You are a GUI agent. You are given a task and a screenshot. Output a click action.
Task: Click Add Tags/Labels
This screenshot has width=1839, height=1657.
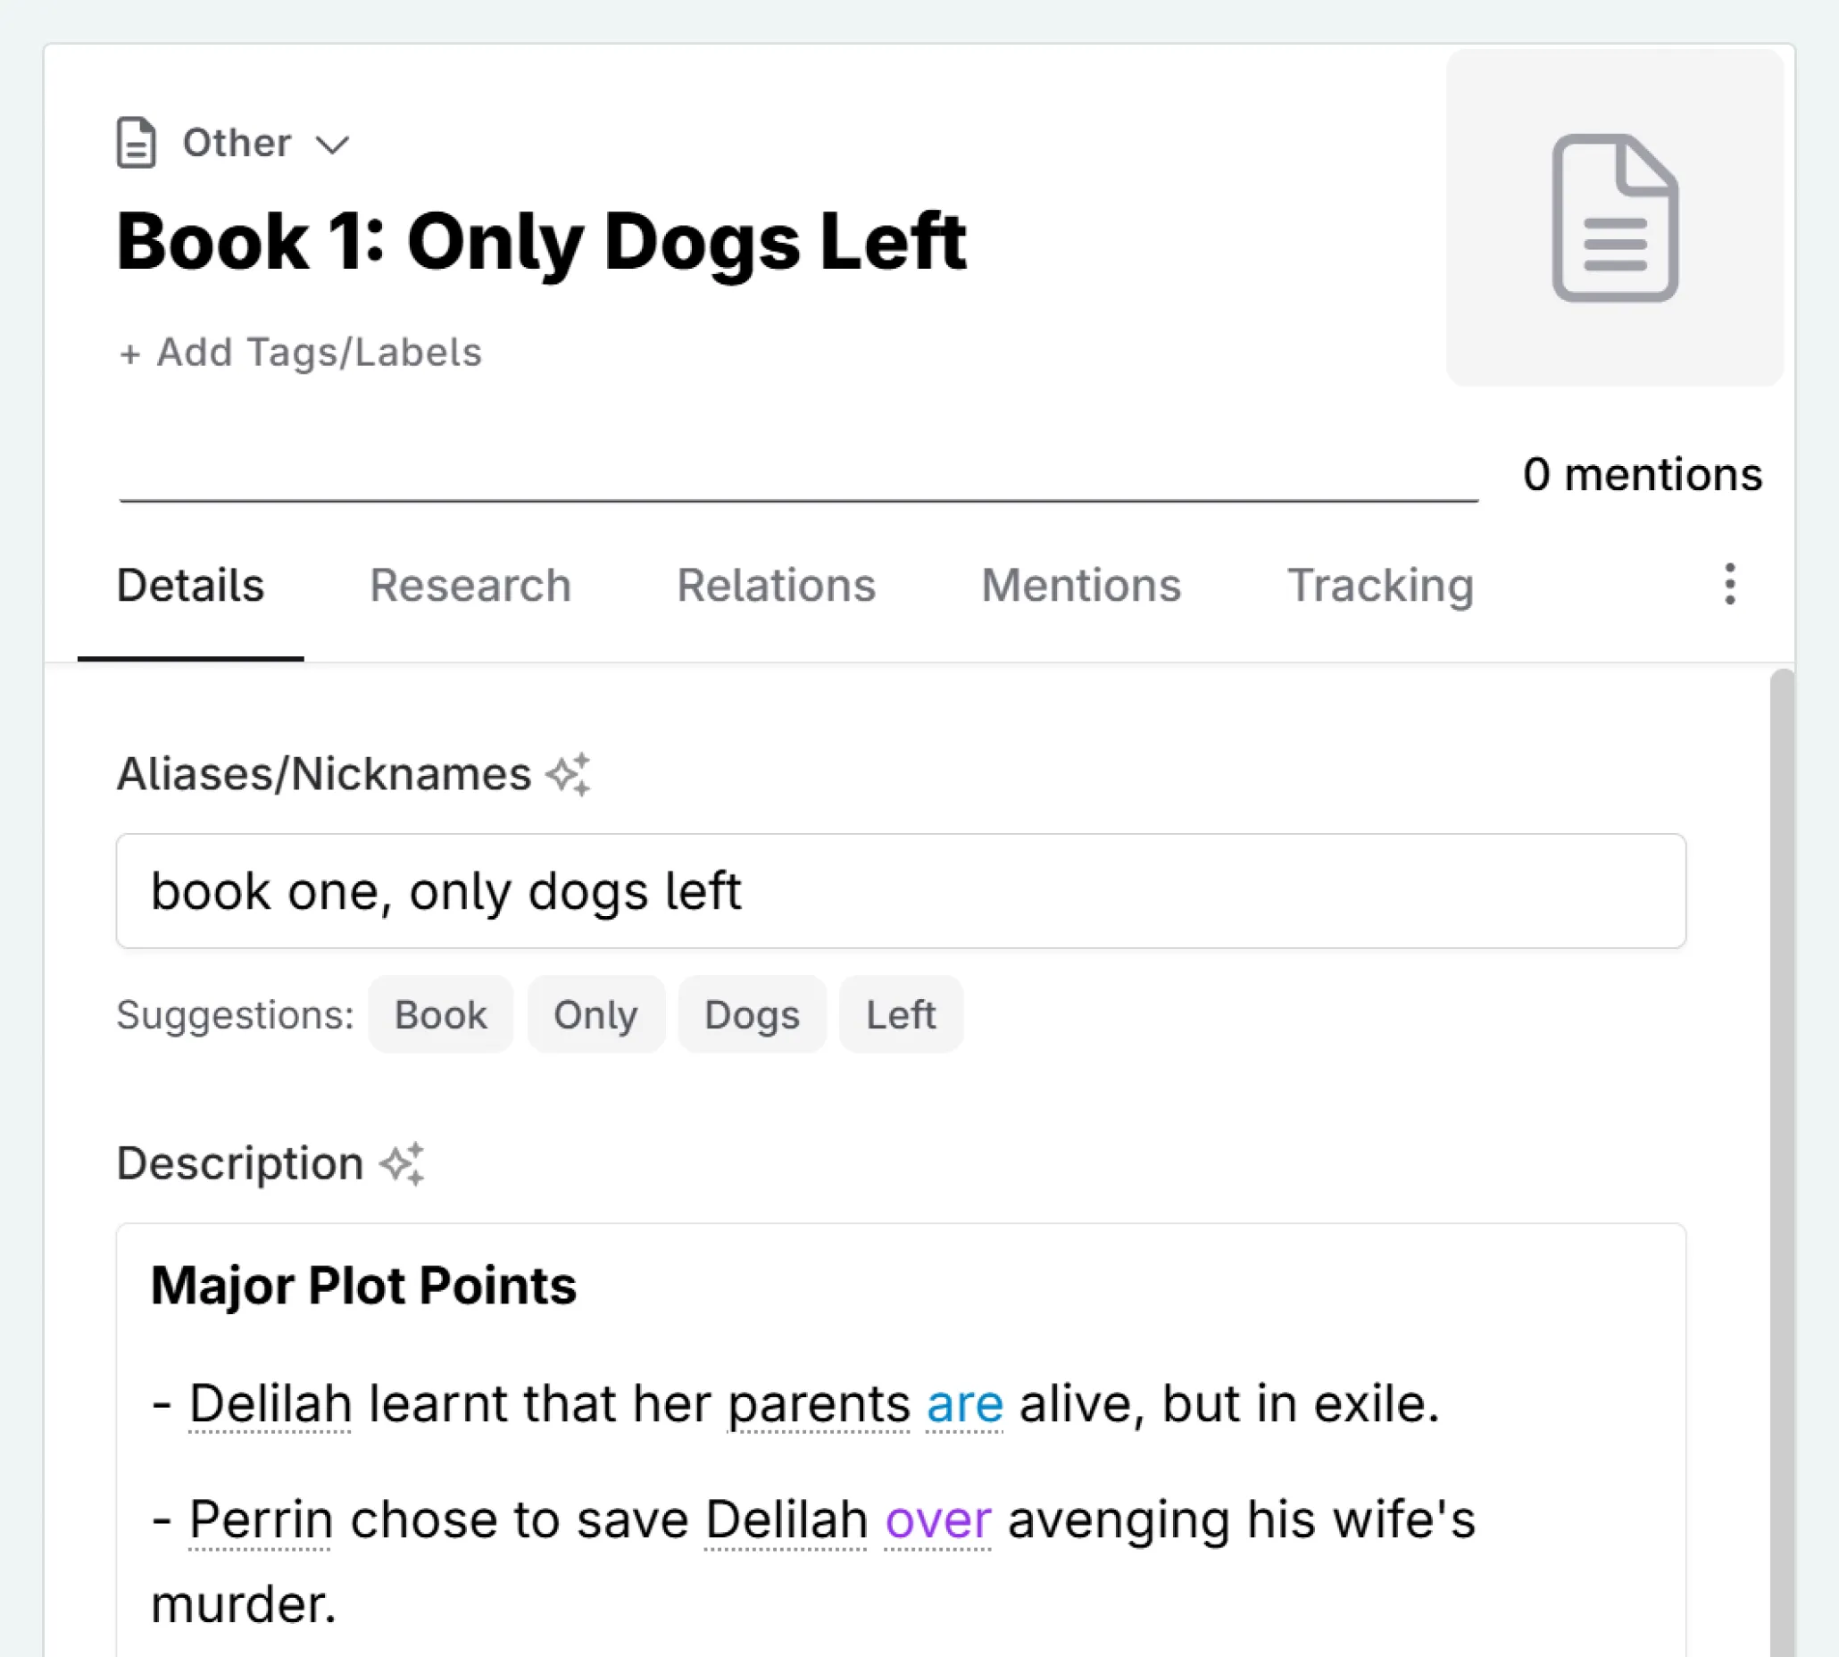[x=301, y=353]
